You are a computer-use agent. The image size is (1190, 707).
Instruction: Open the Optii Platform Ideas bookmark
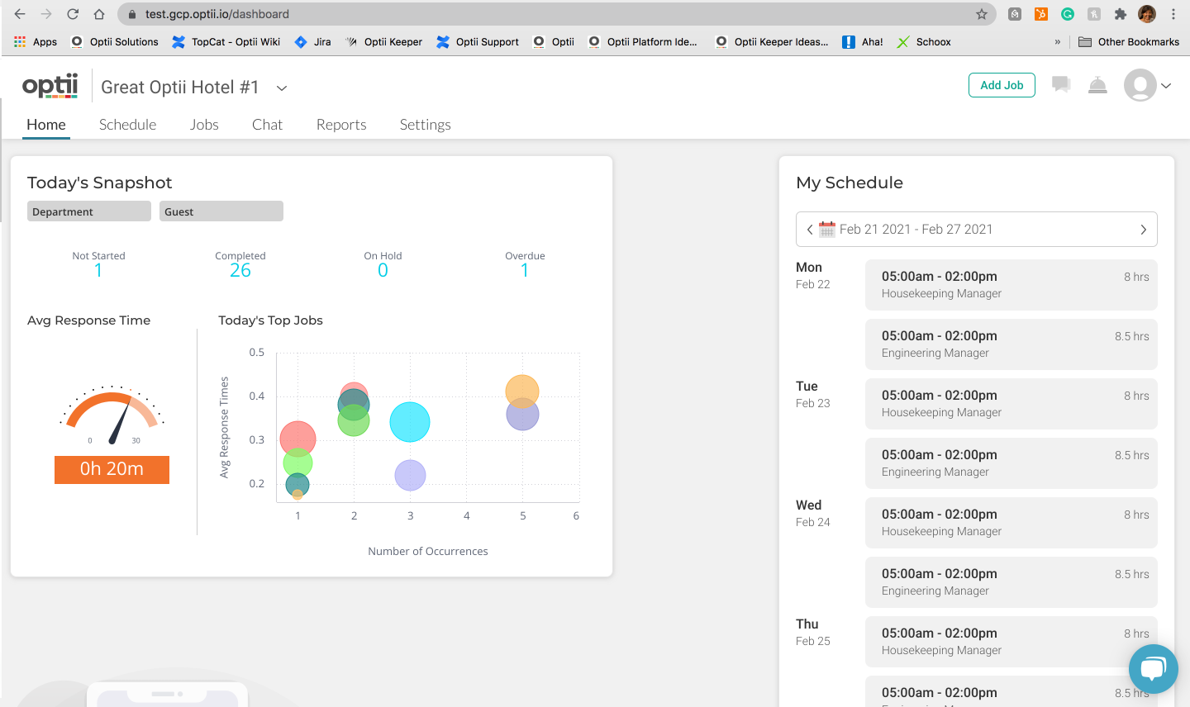(x=642, y=42)
